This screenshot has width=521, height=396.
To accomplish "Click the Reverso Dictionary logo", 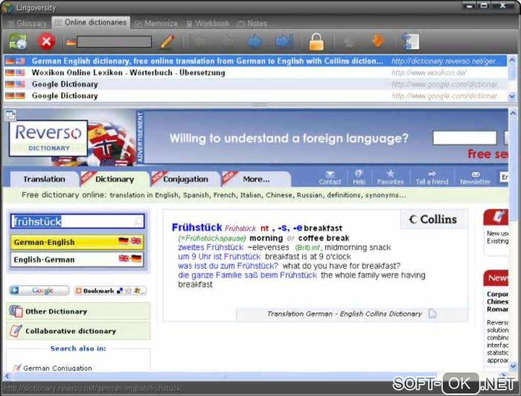I will pos(49,138).
